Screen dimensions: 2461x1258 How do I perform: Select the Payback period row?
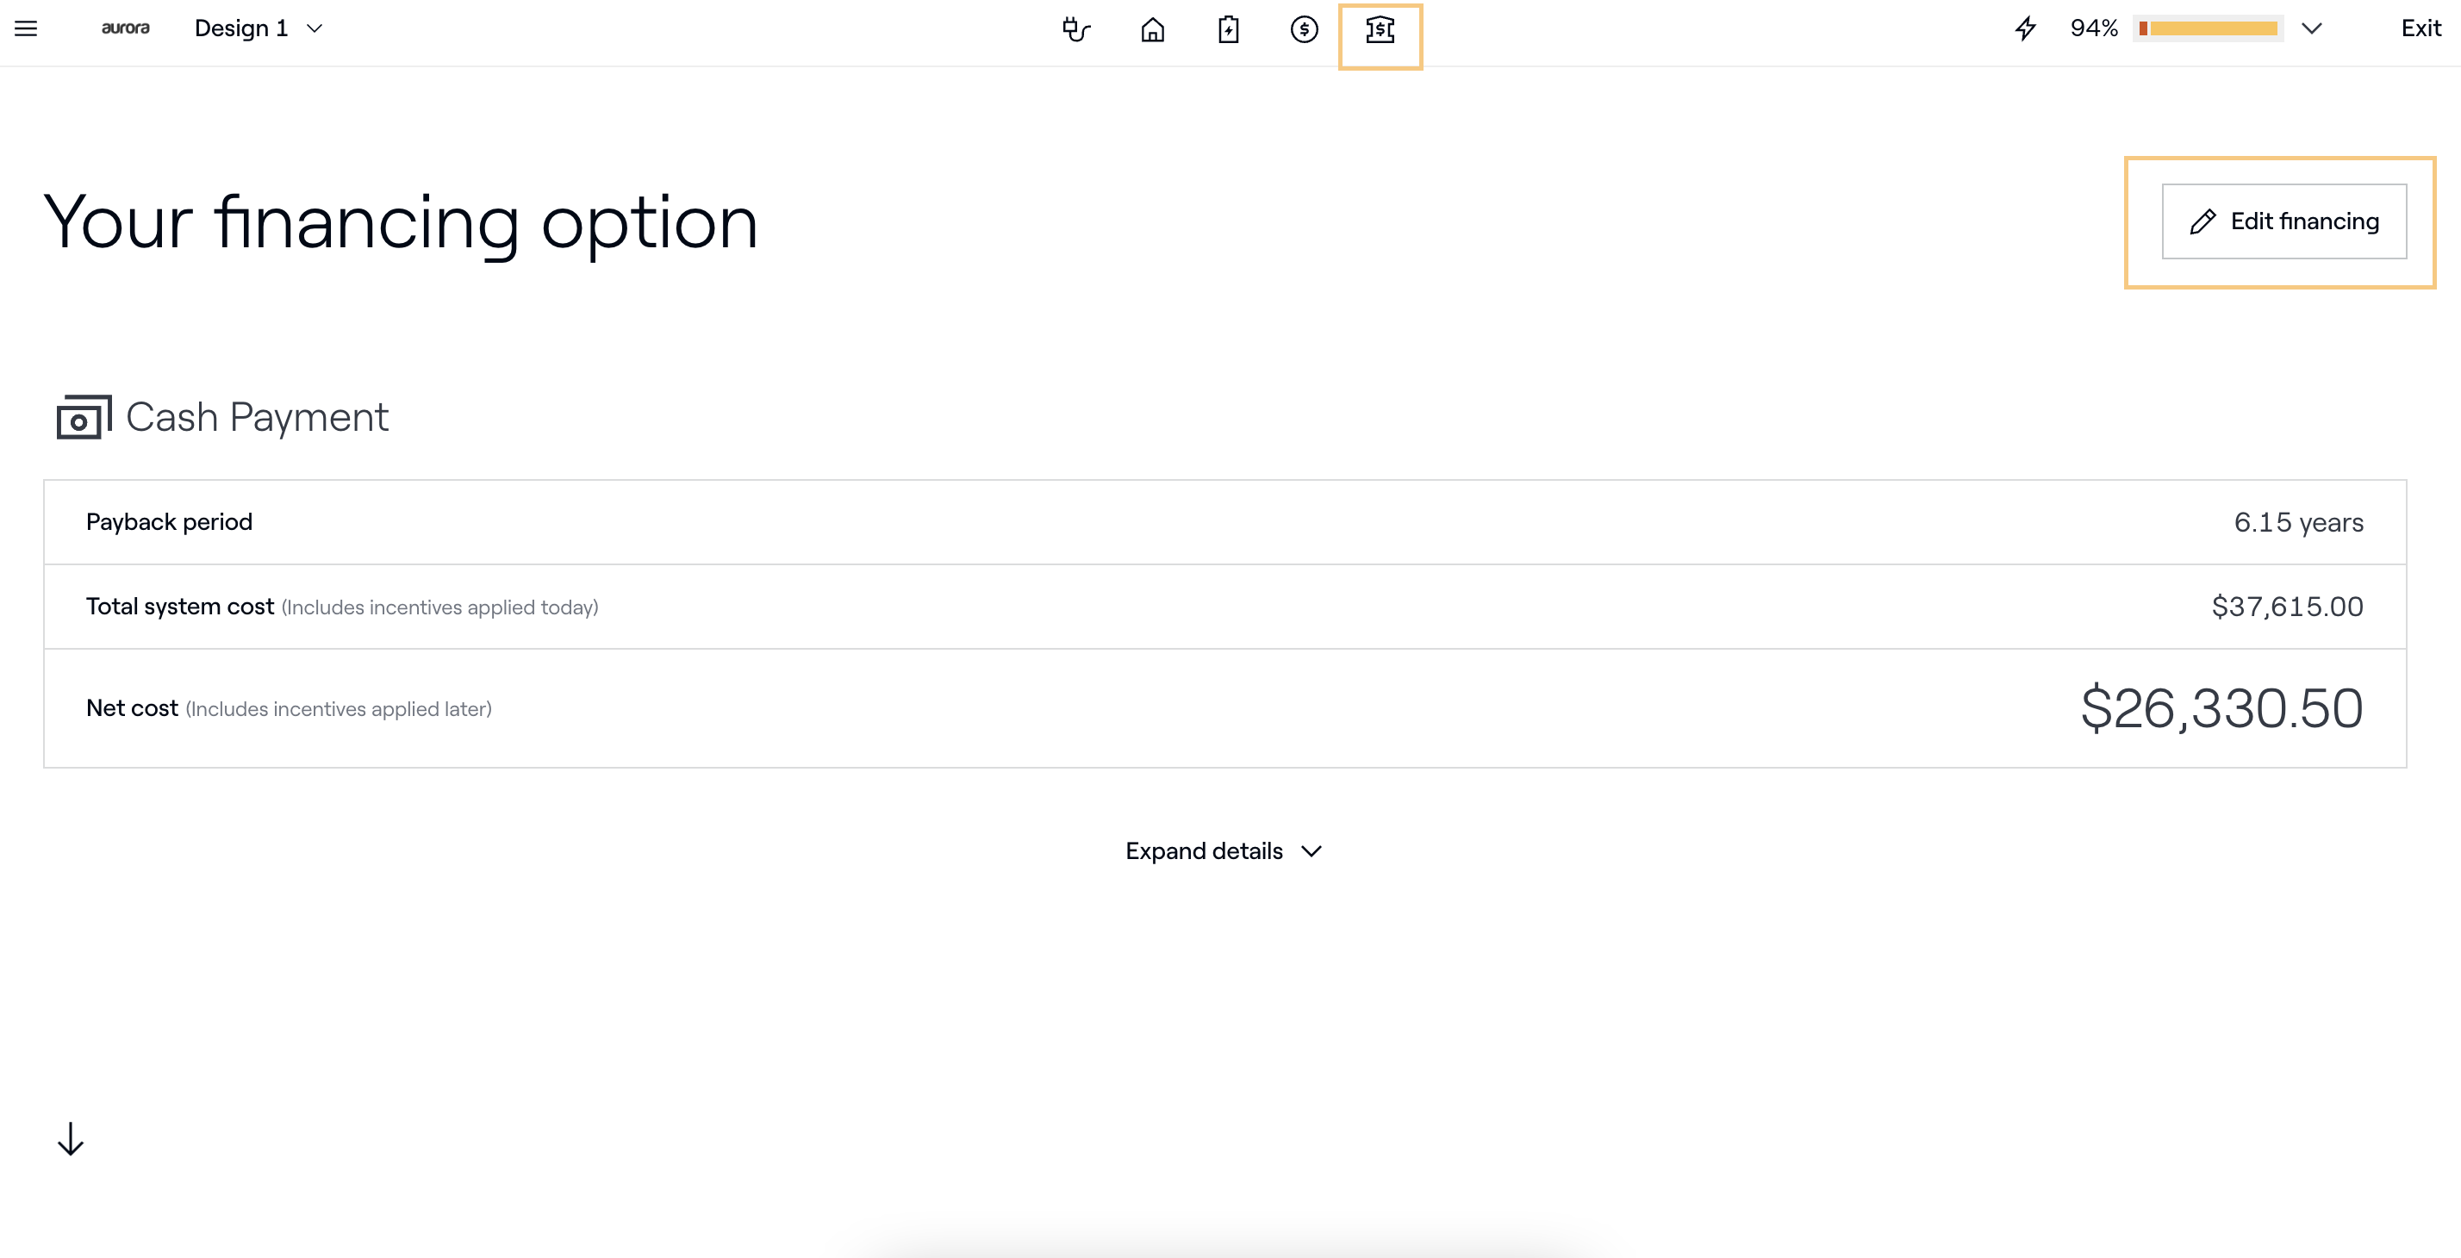coord(1224,522)
